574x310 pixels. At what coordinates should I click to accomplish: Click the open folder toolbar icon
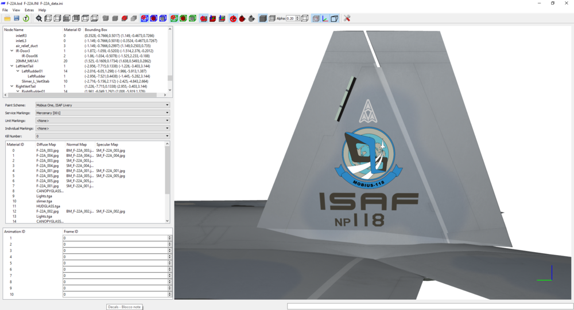pyautogui.click(x=7, y=18)
